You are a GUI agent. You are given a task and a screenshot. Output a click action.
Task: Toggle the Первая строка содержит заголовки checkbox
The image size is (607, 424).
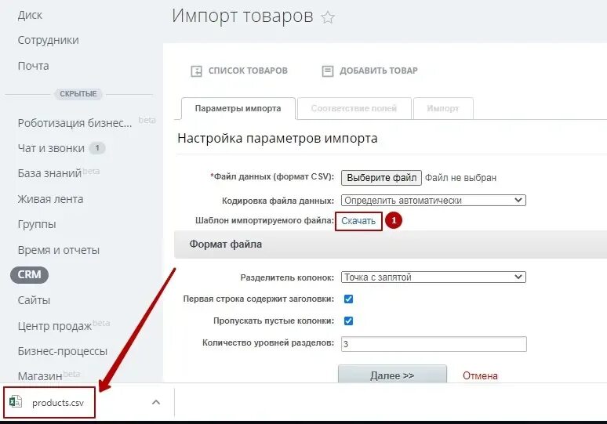pyautogui.click(x=348, y=299)
